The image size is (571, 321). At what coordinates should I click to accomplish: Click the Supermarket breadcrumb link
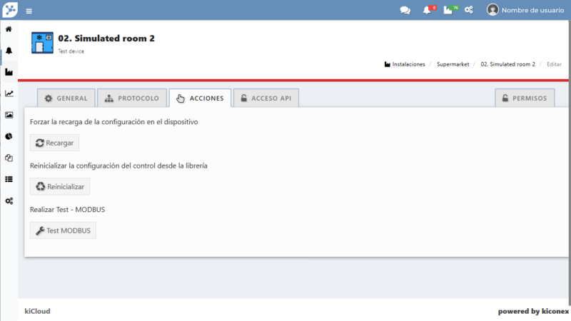453,64
